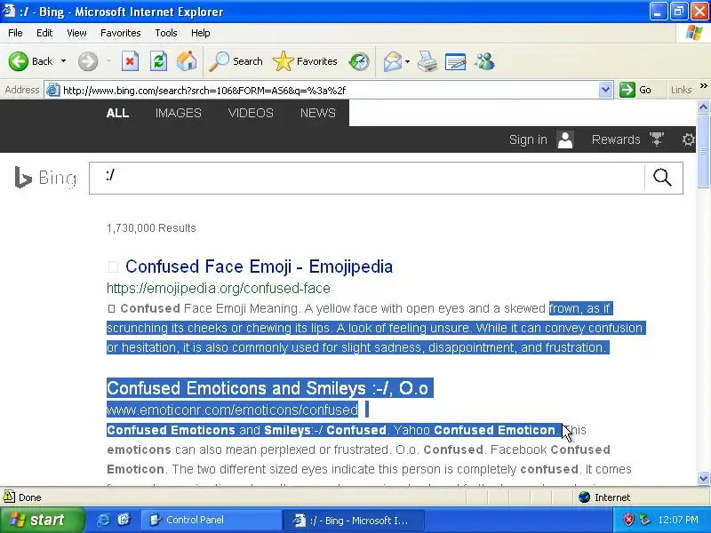Submit search with the magnifying glass button
This screenshot has width=711, height=533.
662,178
